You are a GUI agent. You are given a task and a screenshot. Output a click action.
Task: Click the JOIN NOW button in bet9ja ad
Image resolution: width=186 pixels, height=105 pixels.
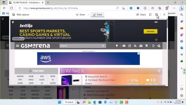151,32
